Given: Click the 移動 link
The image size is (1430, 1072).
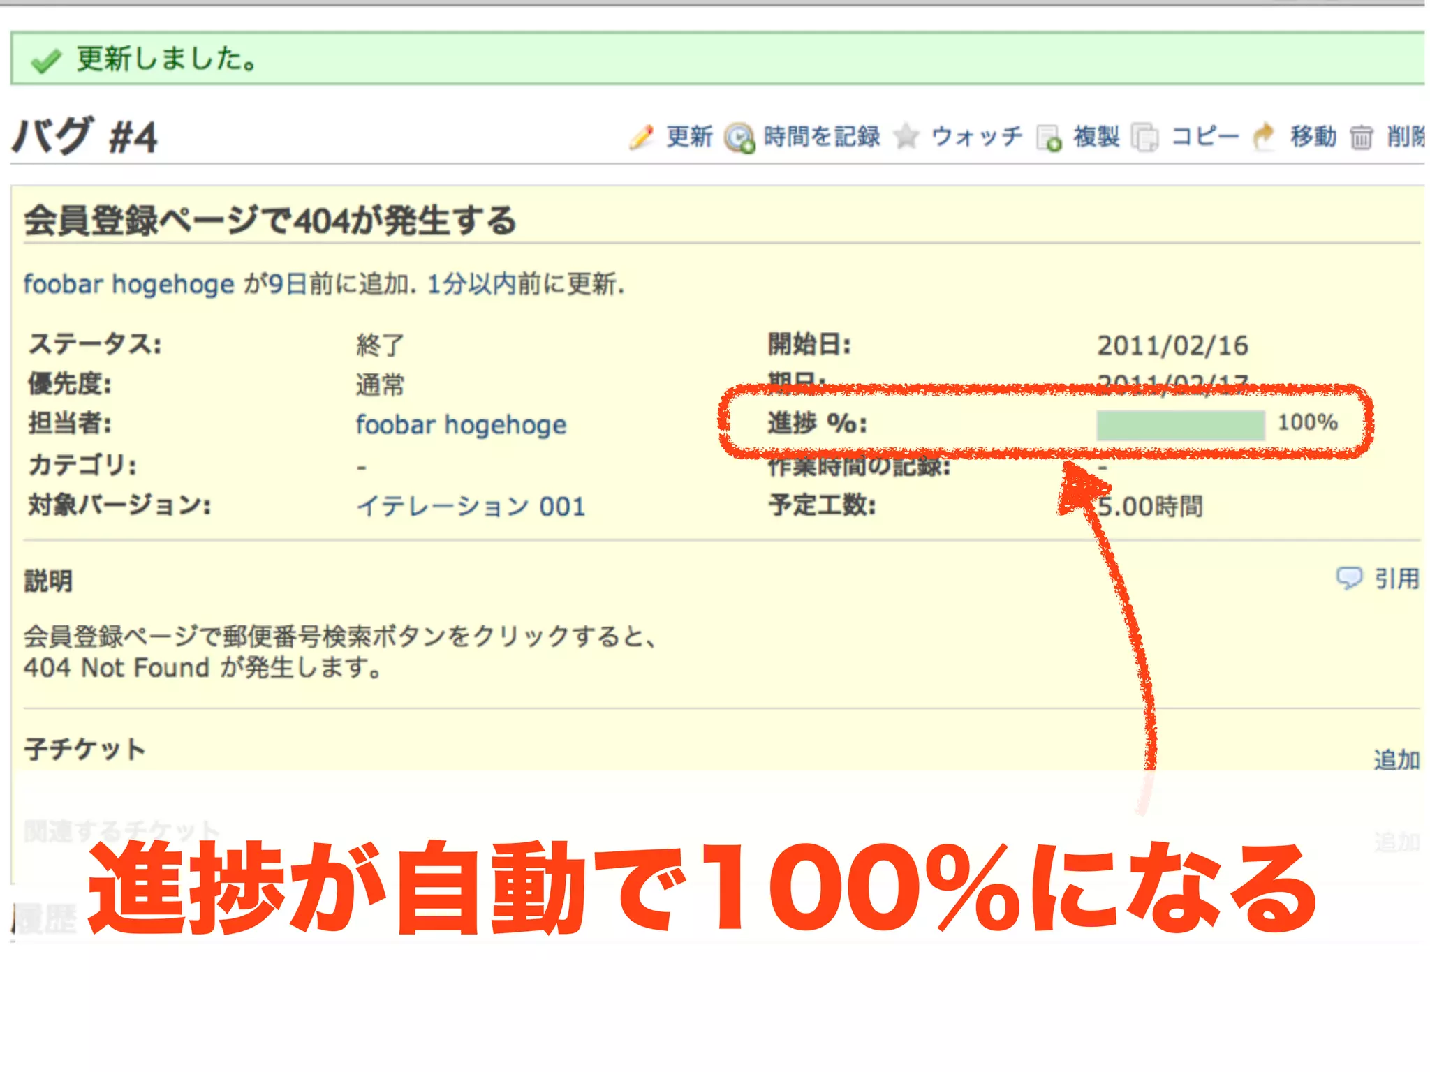Looking at the screenshot, I should coord(1313,137).
